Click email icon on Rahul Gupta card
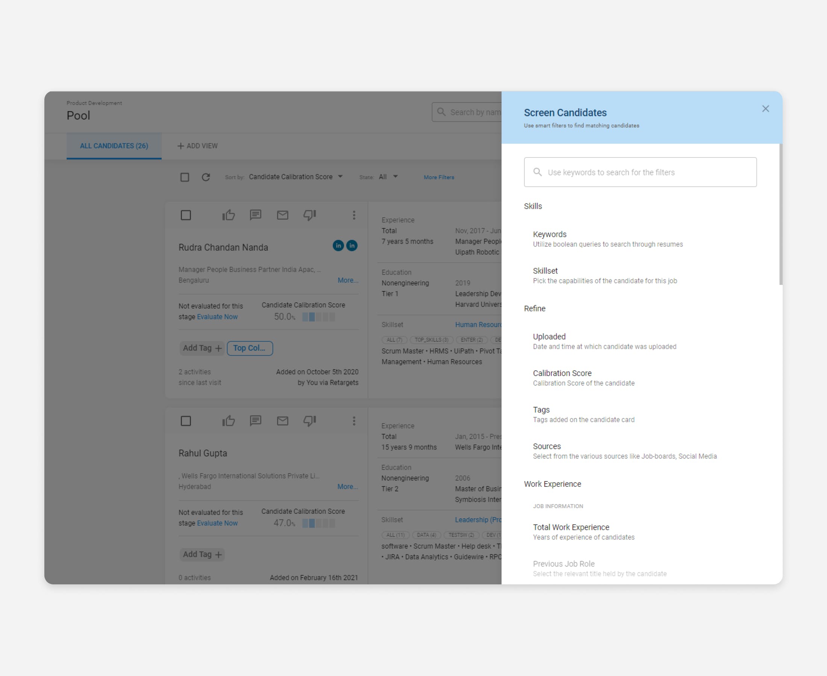Image resolution: width=827 pixels, height=676 pixels. coord(283,421)
